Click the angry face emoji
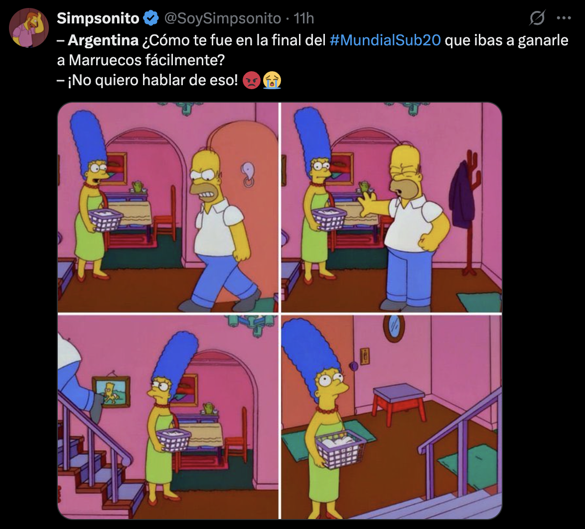 pyautogui.click(x=252, y=80)
